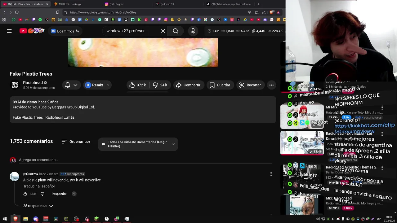The width and height of the screenshot is (397, 223).
Task: Clip the video with Recortar
Action: [251, 85]
